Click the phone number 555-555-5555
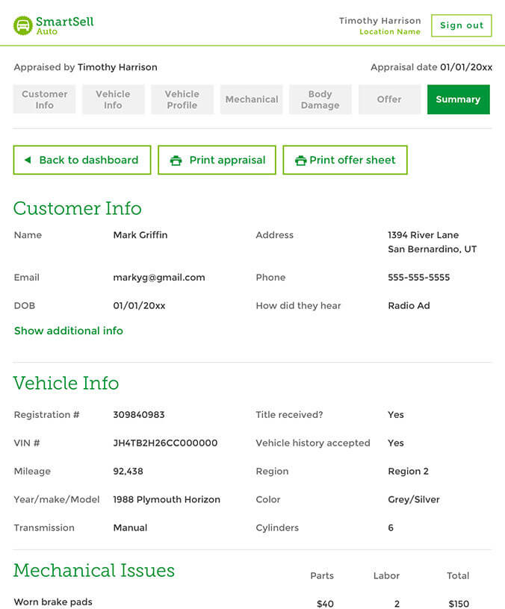 click(419, 278)
